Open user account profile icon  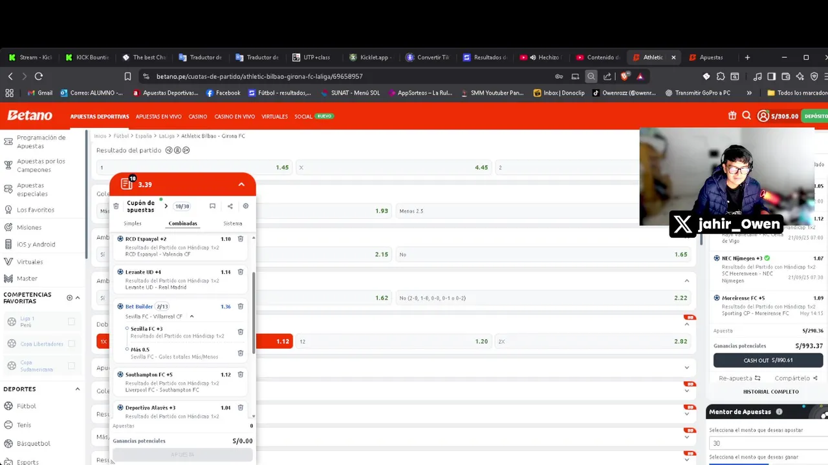click(763, 116)
